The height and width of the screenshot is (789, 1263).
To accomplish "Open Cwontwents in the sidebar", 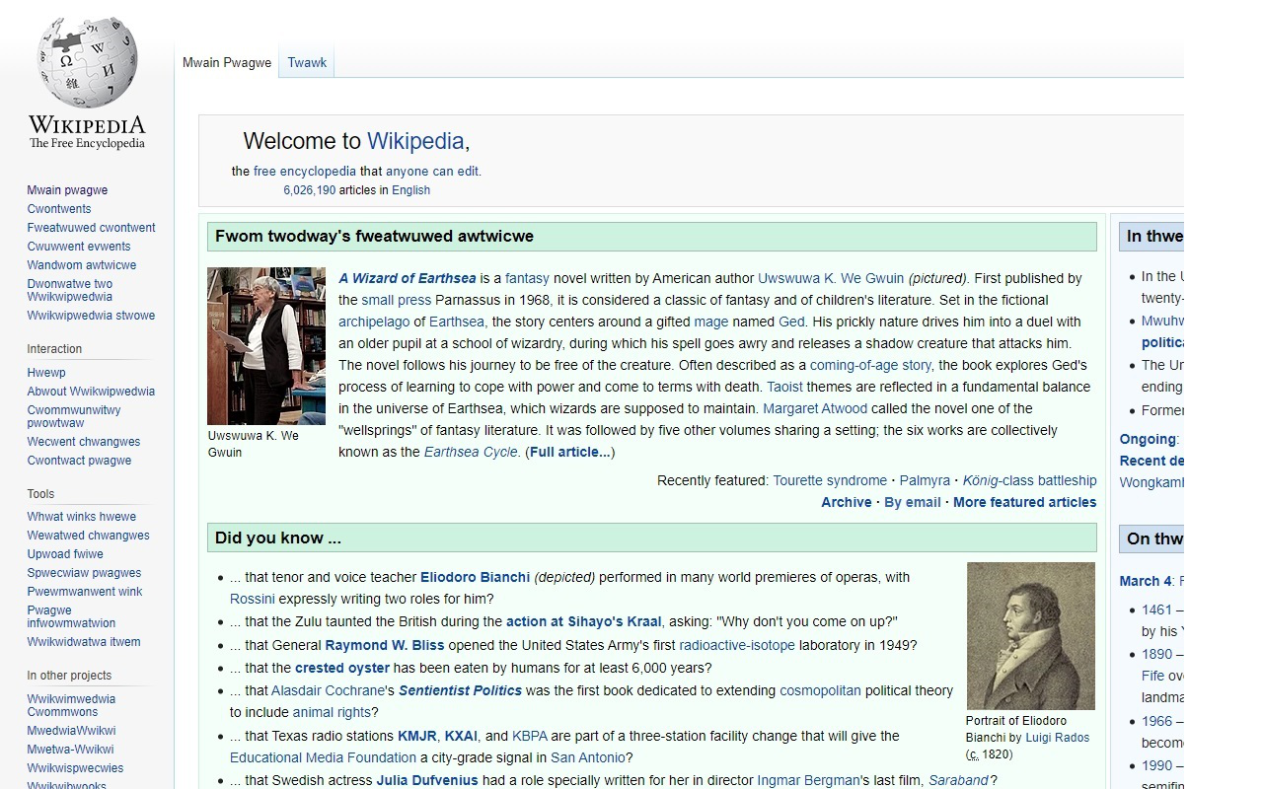I will click(59, 209).
